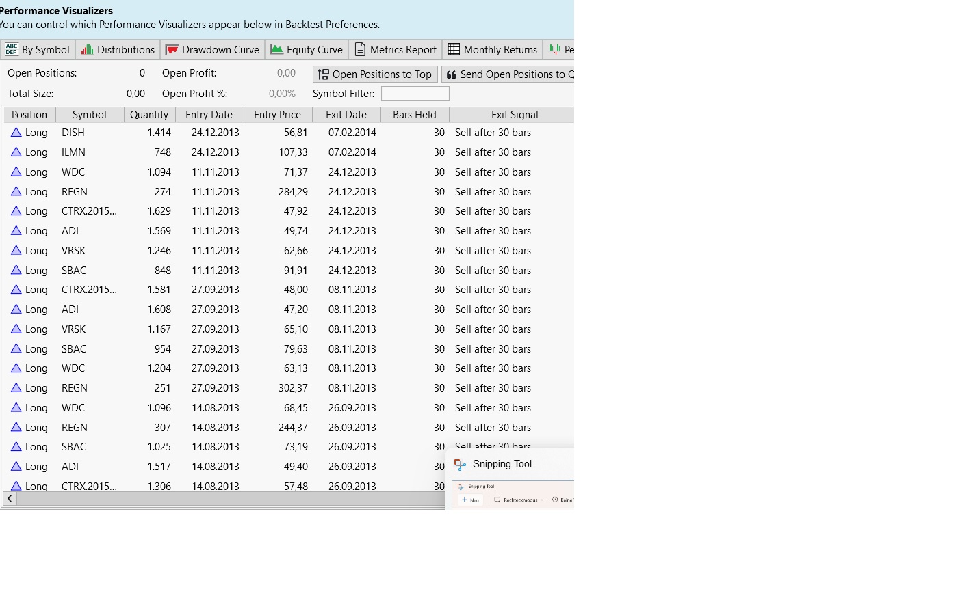Click the Snipping Tool scissors icon

tap(461, 465)
